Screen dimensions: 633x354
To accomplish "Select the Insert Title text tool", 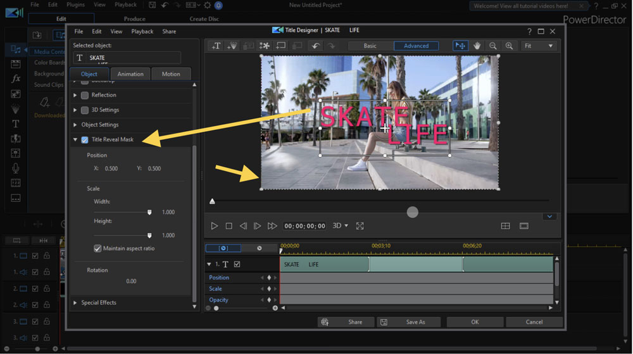I will coord(216,46).
